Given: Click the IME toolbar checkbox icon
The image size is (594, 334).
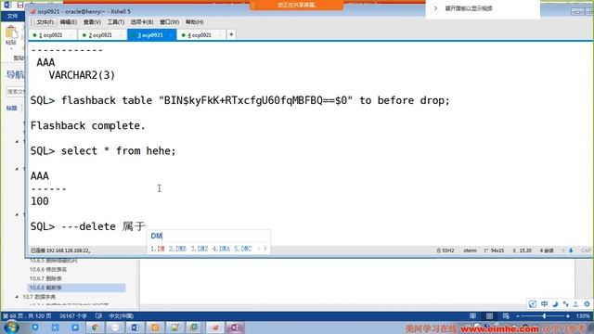Looking at the screenshot, I should [532, 304].
